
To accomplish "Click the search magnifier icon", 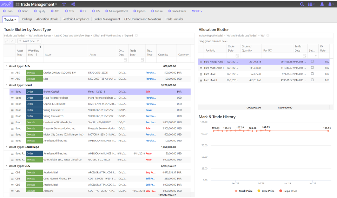I will coord(302,4).
